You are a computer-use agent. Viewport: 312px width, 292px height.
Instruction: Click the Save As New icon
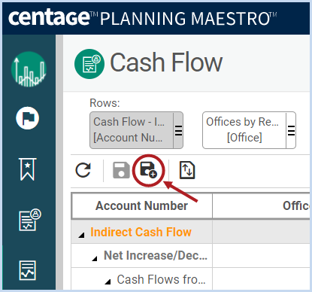click(148, 170)
